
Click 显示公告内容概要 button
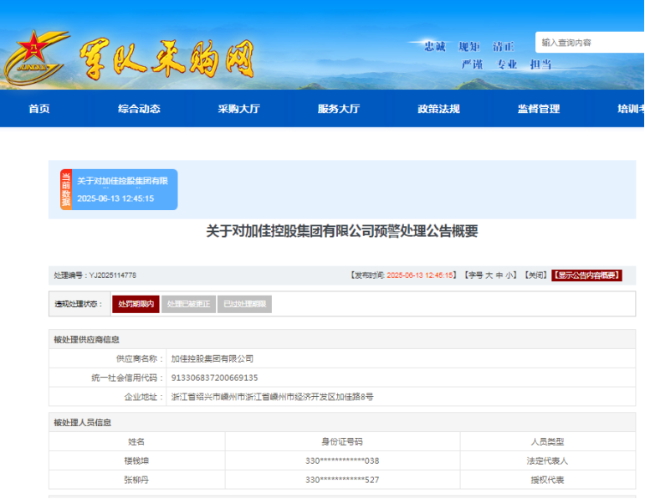coord(586,275)
